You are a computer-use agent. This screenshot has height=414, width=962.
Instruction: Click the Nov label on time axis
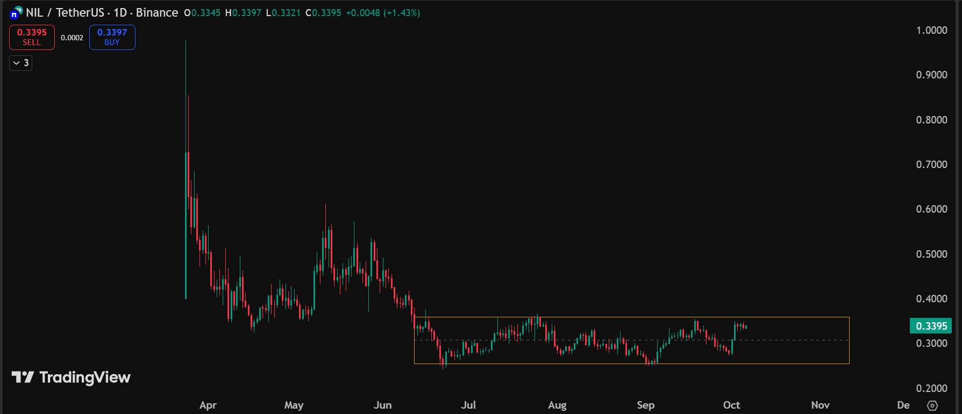click(820, 405)
